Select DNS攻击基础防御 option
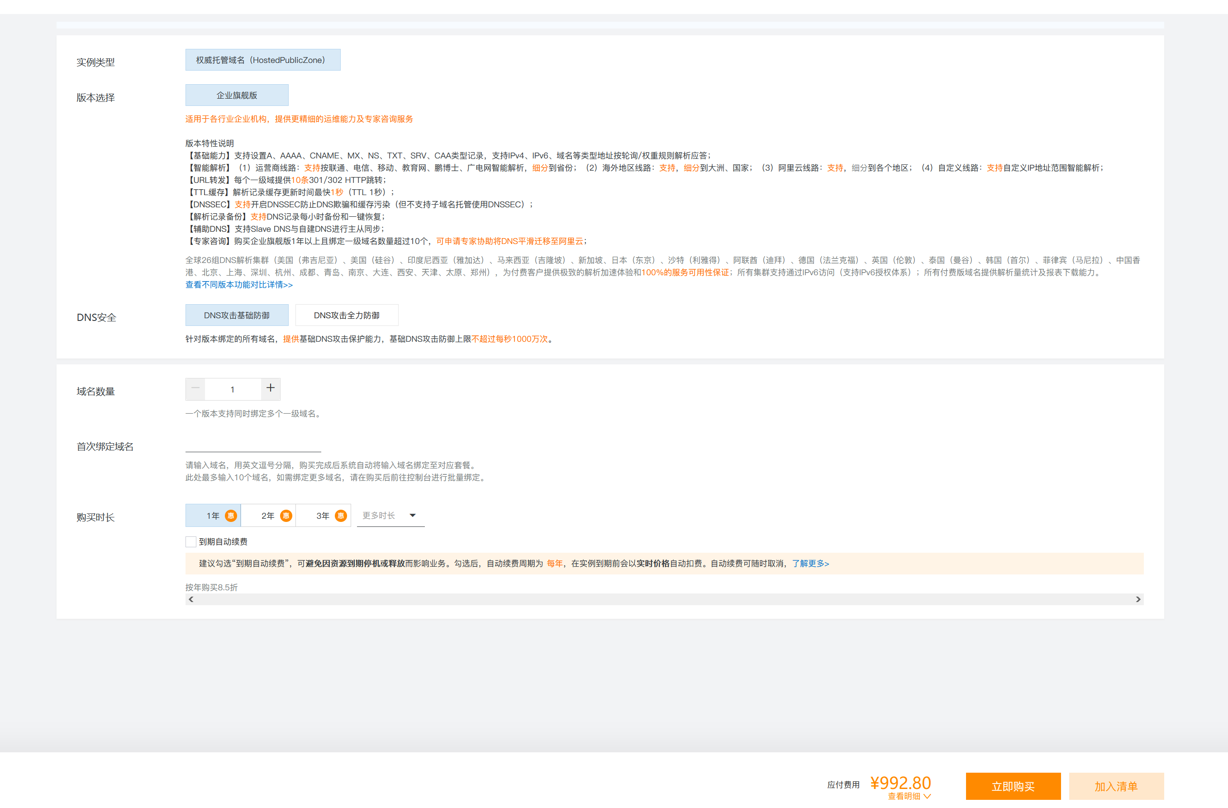Viewport: 1228px width, 808px height. tap(237, 316)
